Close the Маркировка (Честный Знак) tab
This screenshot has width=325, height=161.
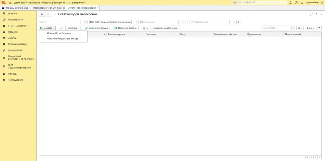pyautogui.click(x=64, y=8)
